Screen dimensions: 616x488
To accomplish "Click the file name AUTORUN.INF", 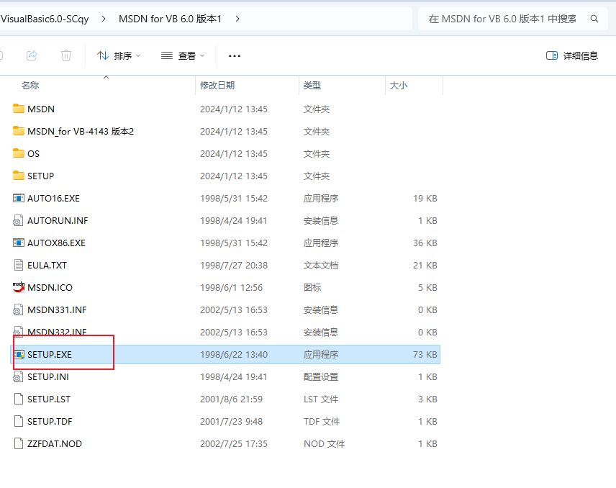I will click(x=58, y=220).
